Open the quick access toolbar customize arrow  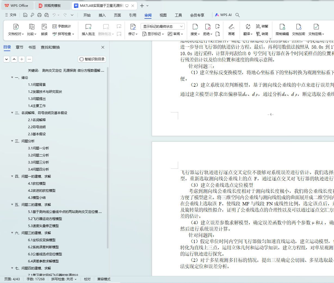tap(72, 15)
